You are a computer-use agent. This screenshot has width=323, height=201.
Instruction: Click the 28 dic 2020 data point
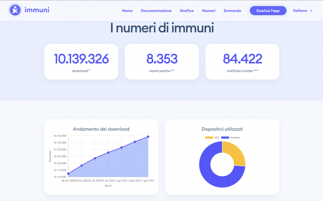point(69,174)
